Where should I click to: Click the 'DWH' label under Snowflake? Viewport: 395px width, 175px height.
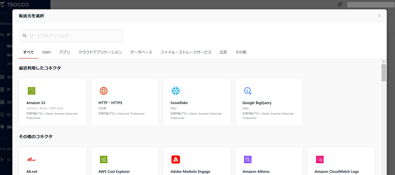[x=173, y=108]
